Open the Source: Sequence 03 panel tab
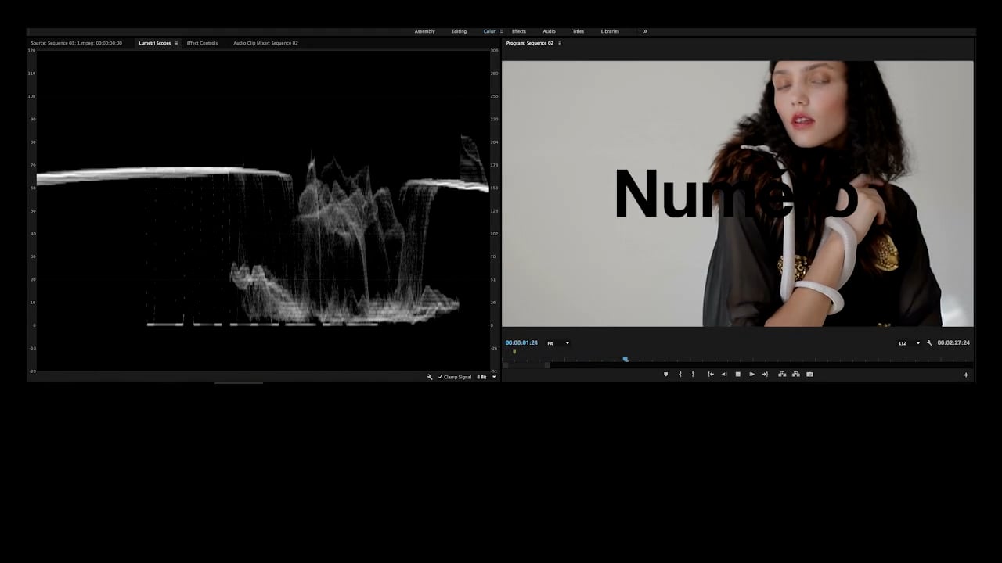1002x563 pixels. pos(76,43)
